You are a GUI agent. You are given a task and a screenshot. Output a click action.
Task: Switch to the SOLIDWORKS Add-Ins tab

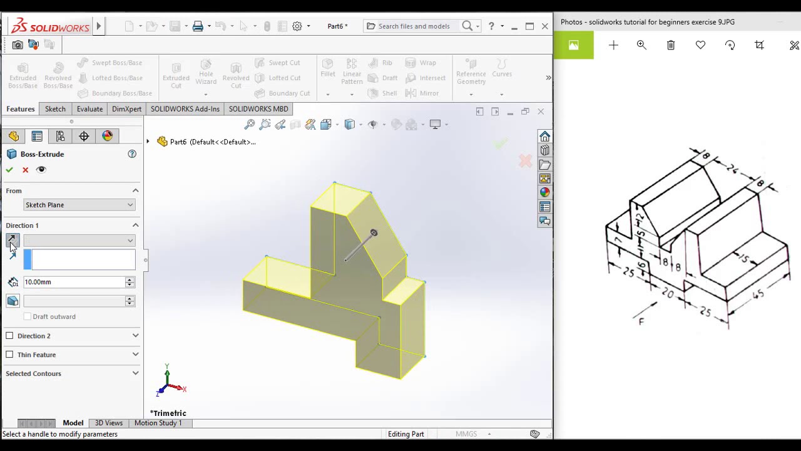coord(185,109)
